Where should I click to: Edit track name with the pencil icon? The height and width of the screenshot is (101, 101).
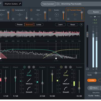coord(20,4)
